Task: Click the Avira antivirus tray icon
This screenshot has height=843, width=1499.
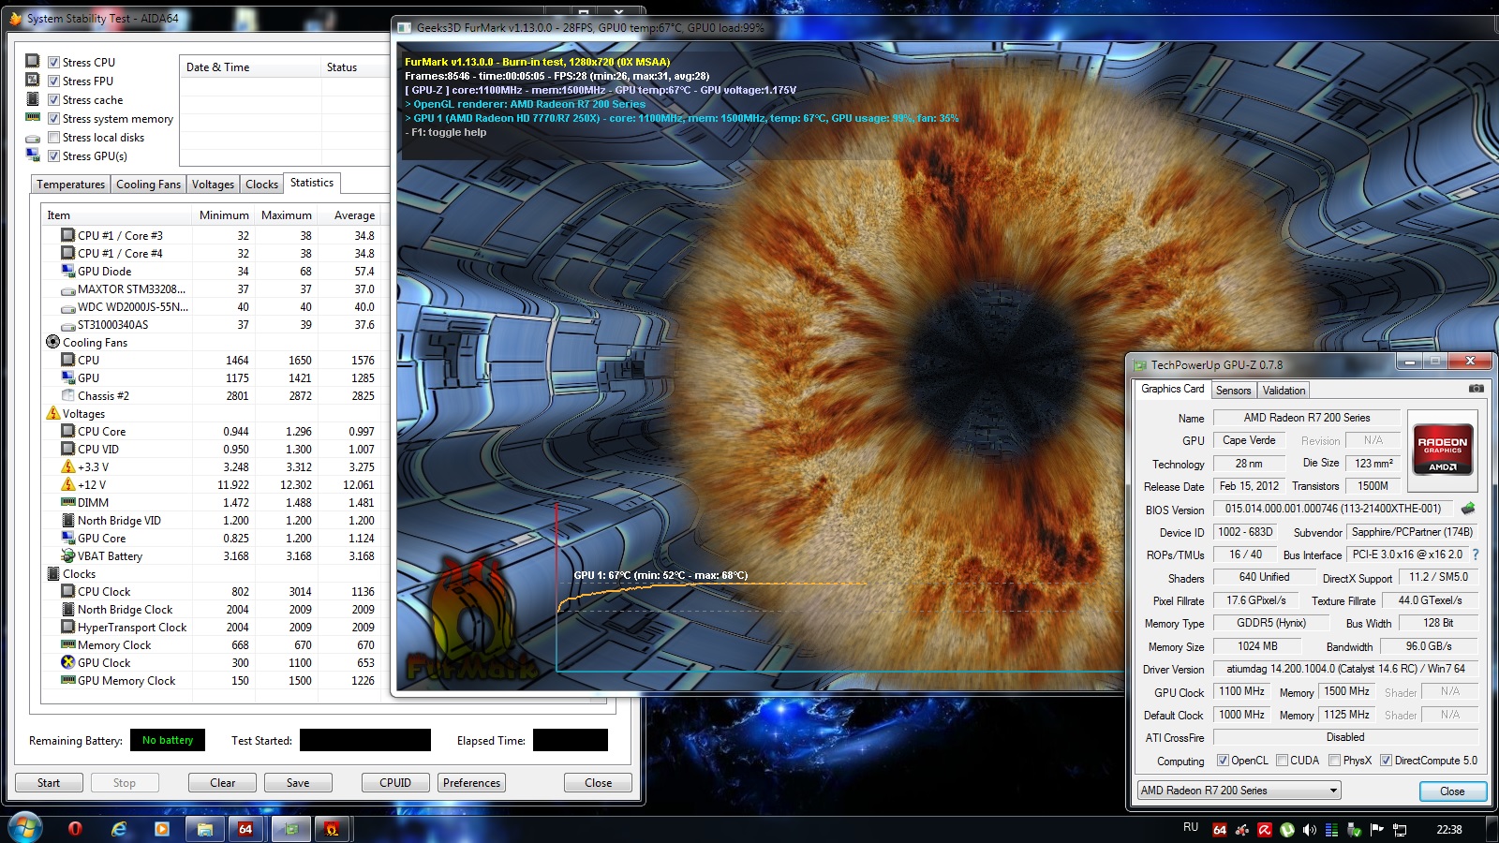Action: (1264, 830)
